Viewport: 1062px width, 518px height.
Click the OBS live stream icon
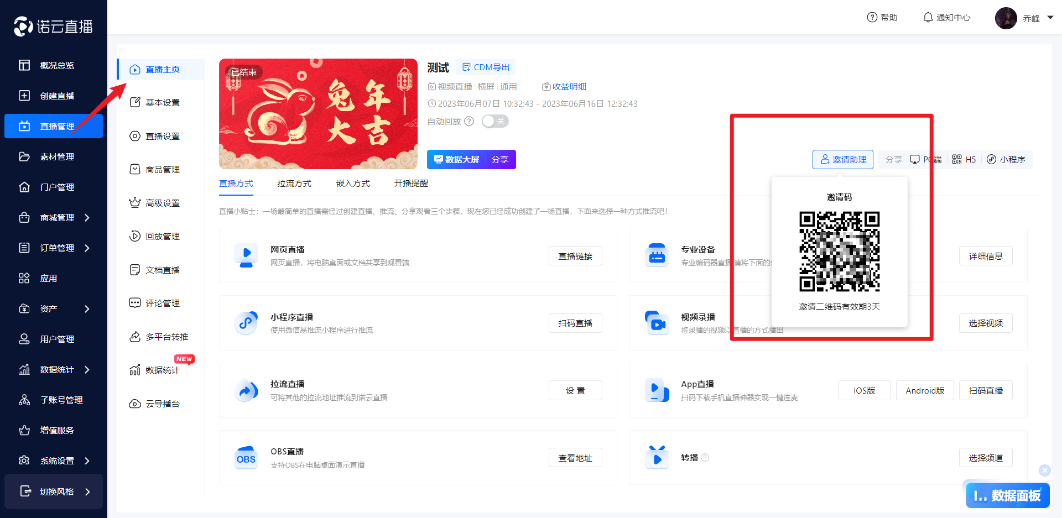246,458
